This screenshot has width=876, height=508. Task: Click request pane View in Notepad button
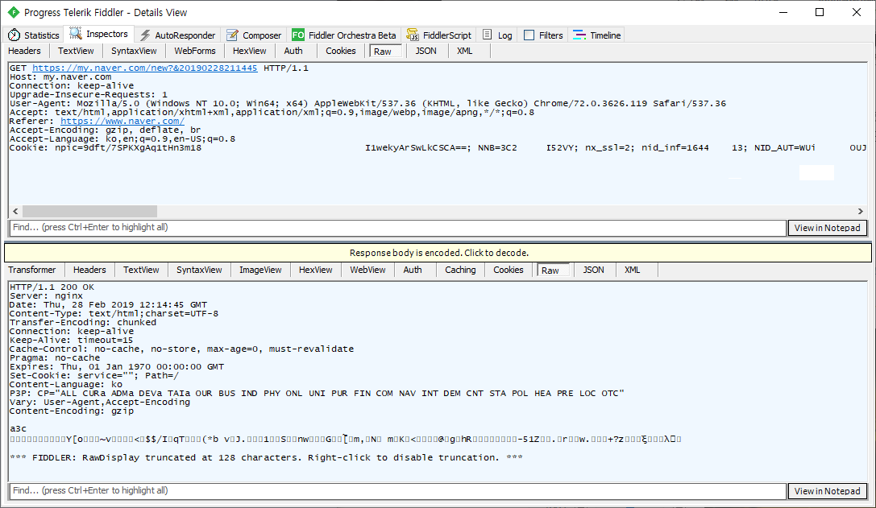pos(828,228)
